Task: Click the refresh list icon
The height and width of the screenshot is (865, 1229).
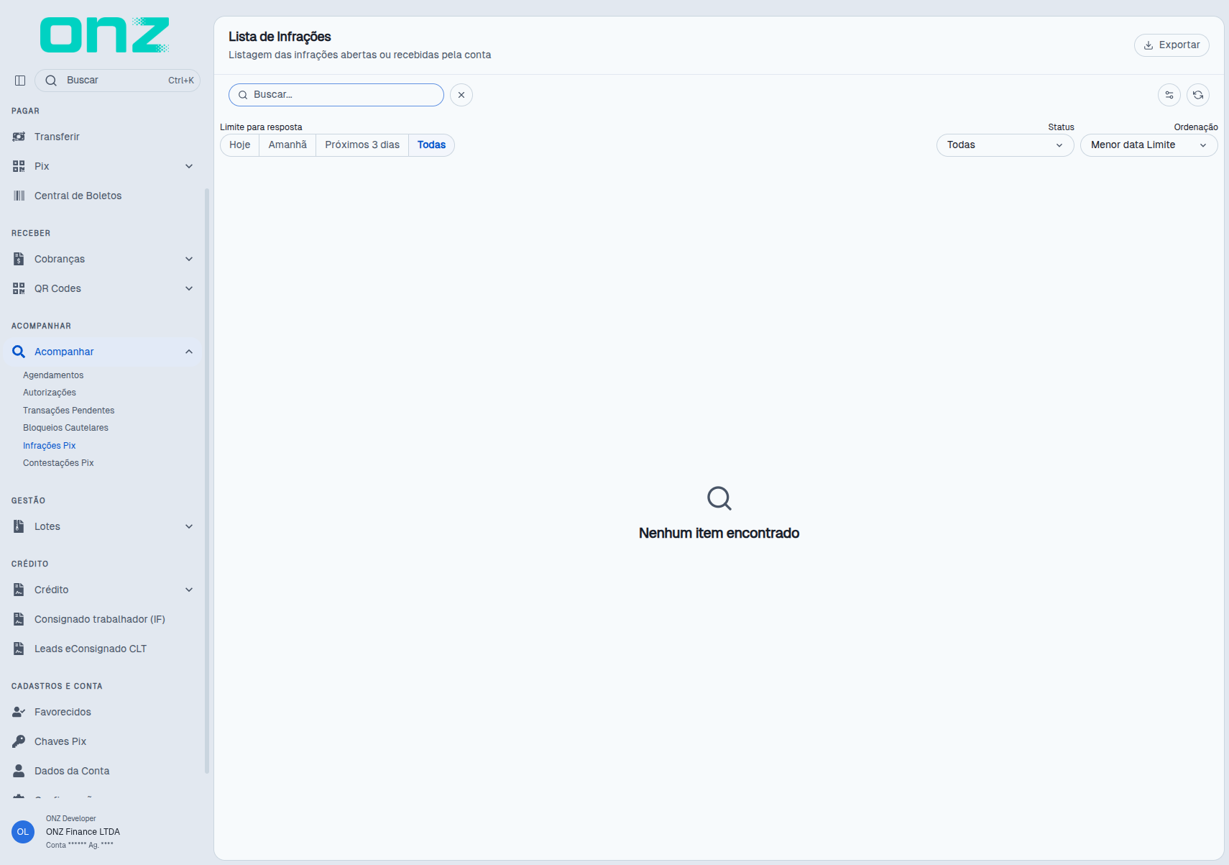Action: [x=1198, y=95]
